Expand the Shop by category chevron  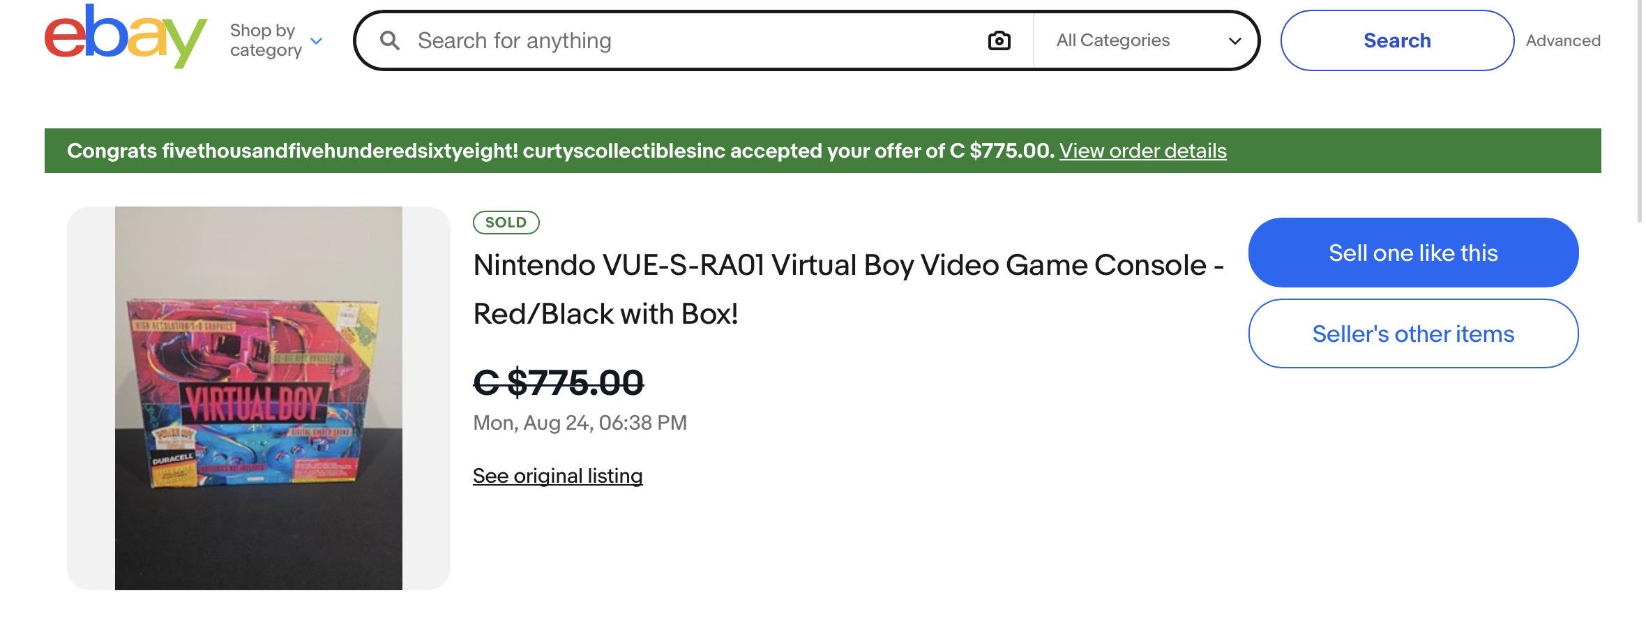[316, 41]
